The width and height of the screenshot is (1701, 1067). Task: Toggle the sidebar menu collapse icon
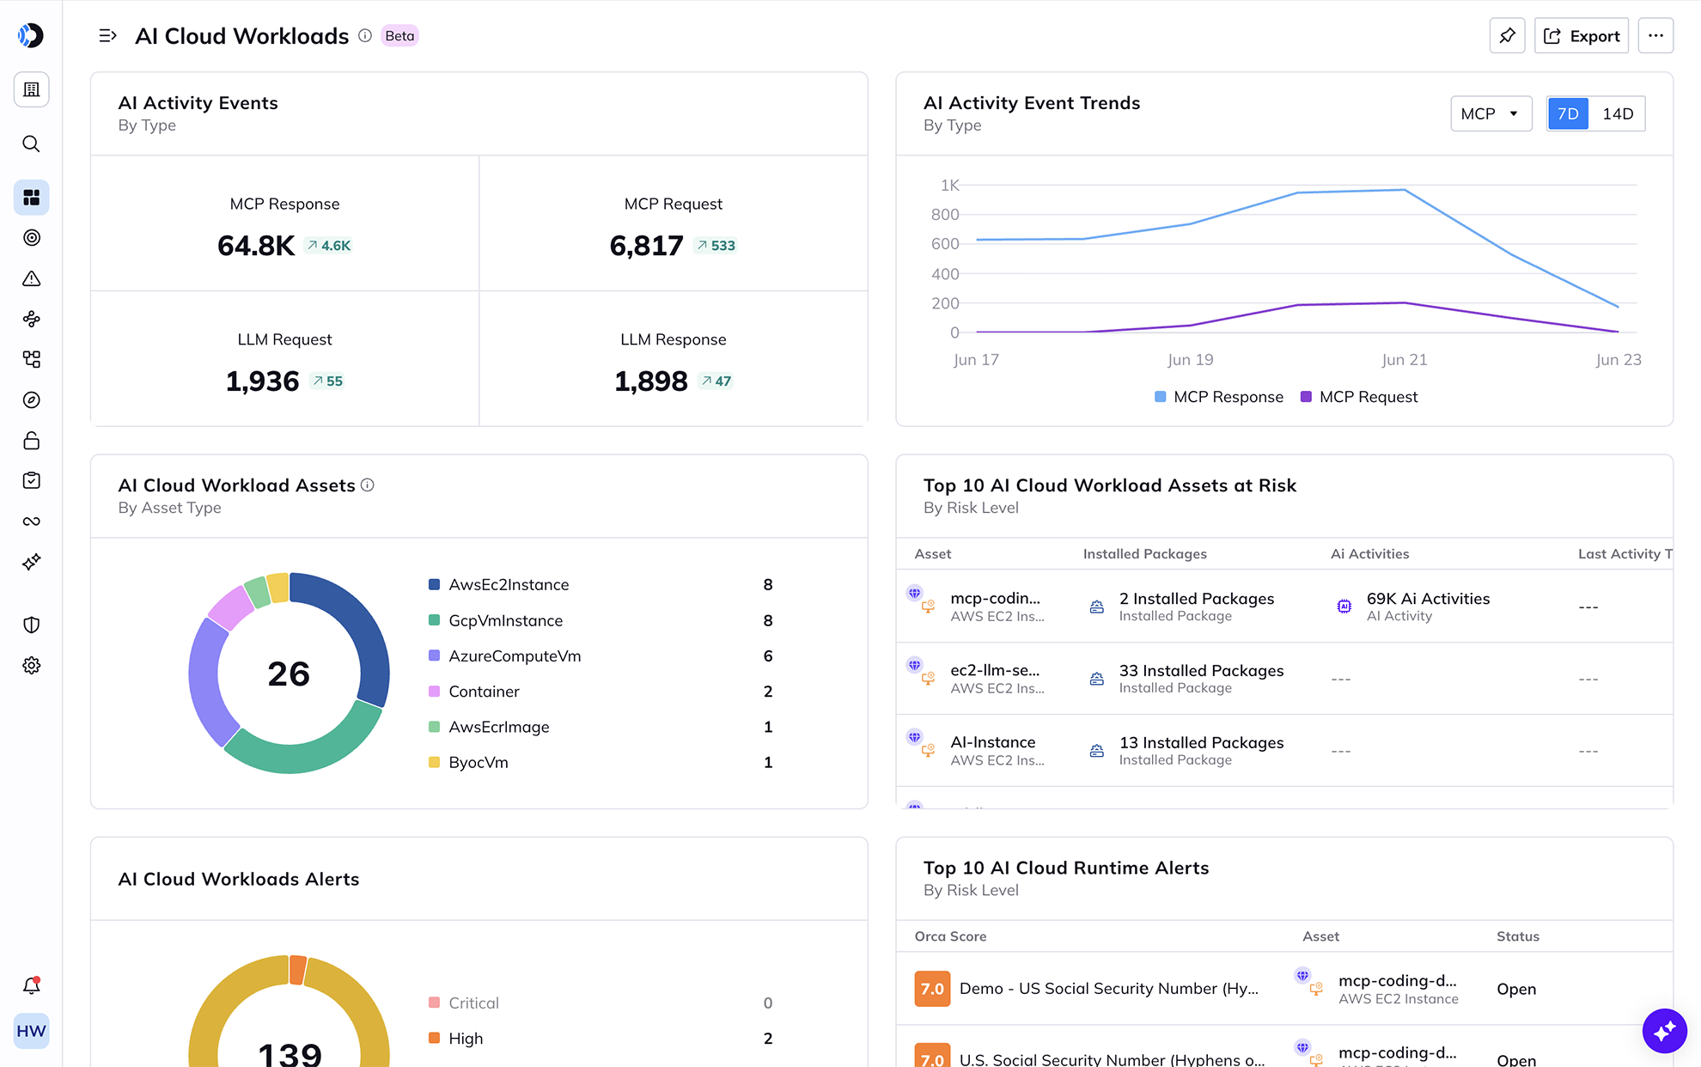107,35
